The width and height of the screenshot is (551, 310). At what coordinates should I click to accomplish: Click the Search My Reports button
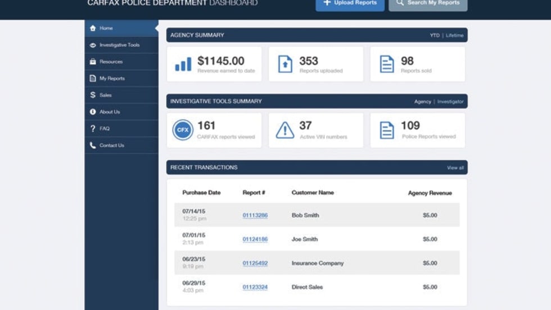[428, 3]
